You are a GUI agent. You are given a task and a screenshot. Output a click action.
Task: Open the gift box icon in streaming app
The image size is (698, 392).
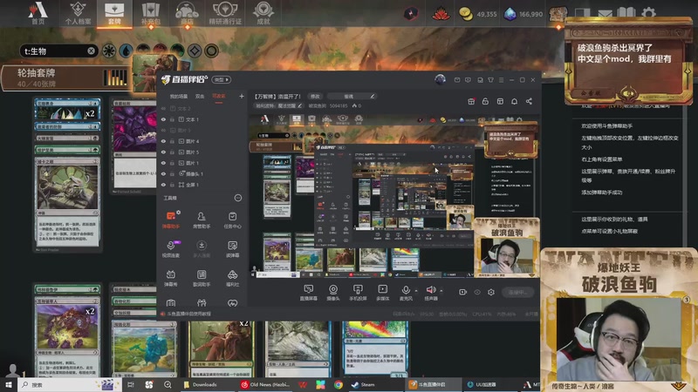(471, 101)
